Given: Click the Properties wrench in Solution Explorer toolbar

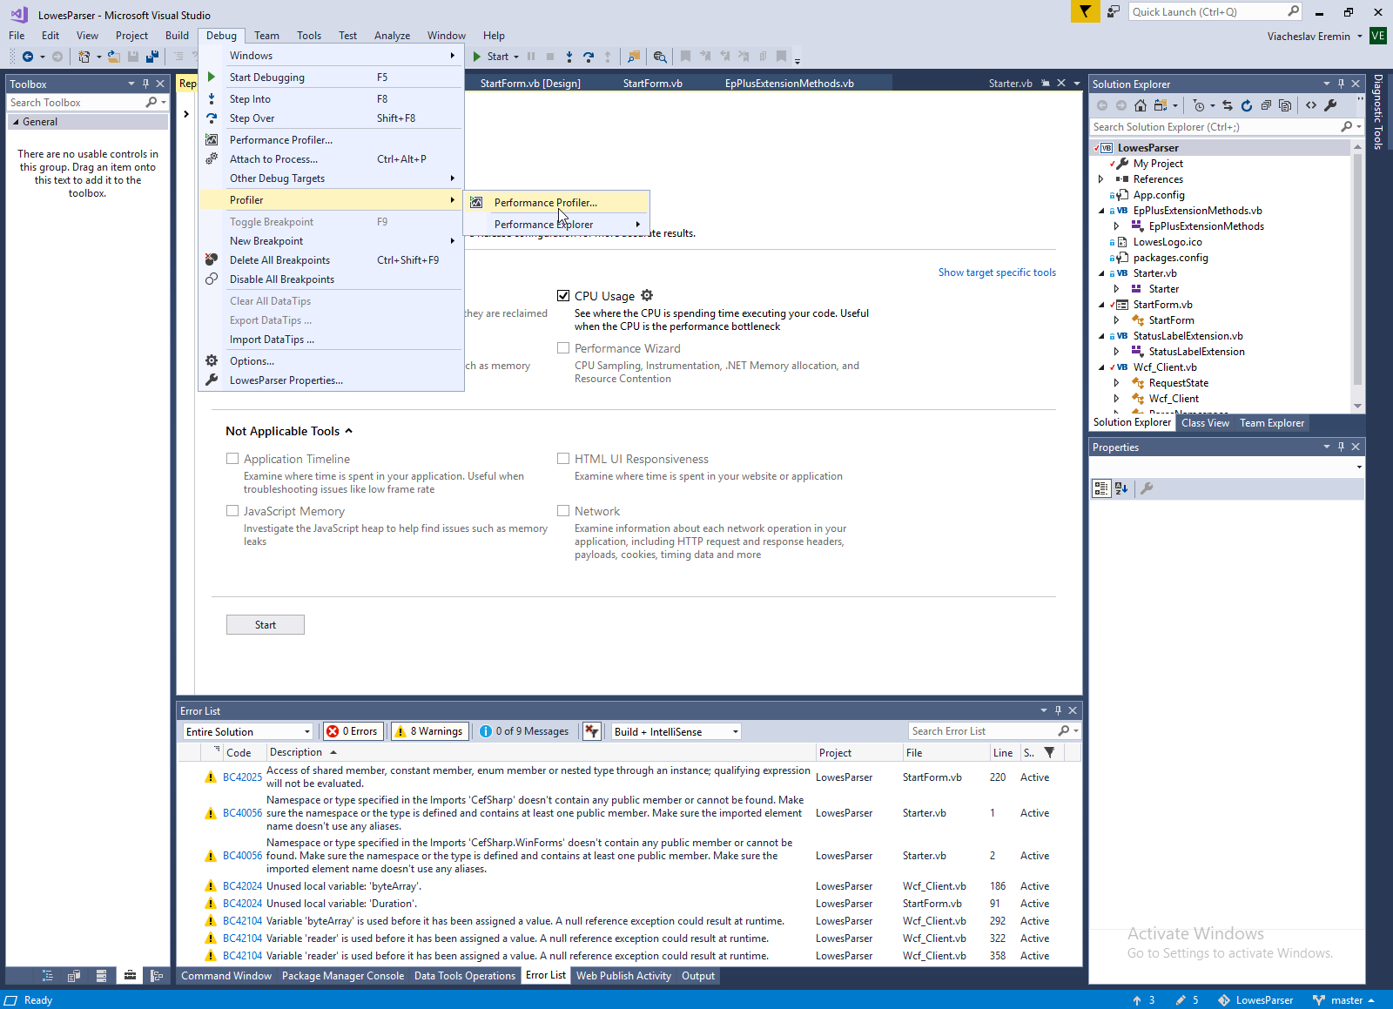Looking at the screenshot, I should pos(1330,105).
